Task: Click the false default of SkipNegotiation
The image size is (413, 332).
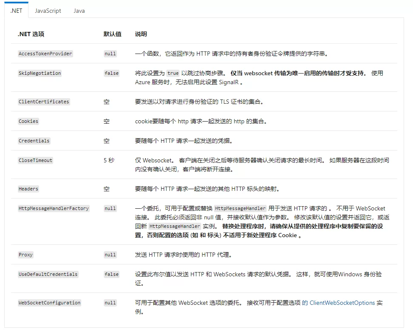Action: [112, 73]
